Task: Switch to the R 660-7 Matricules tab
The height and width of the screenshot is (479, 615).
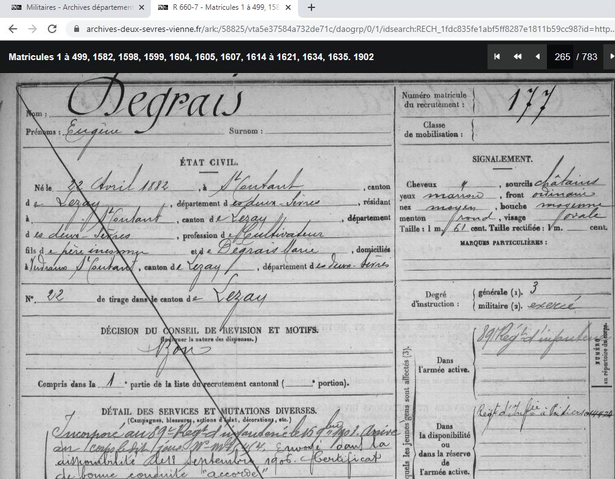Action: [226, 7]
